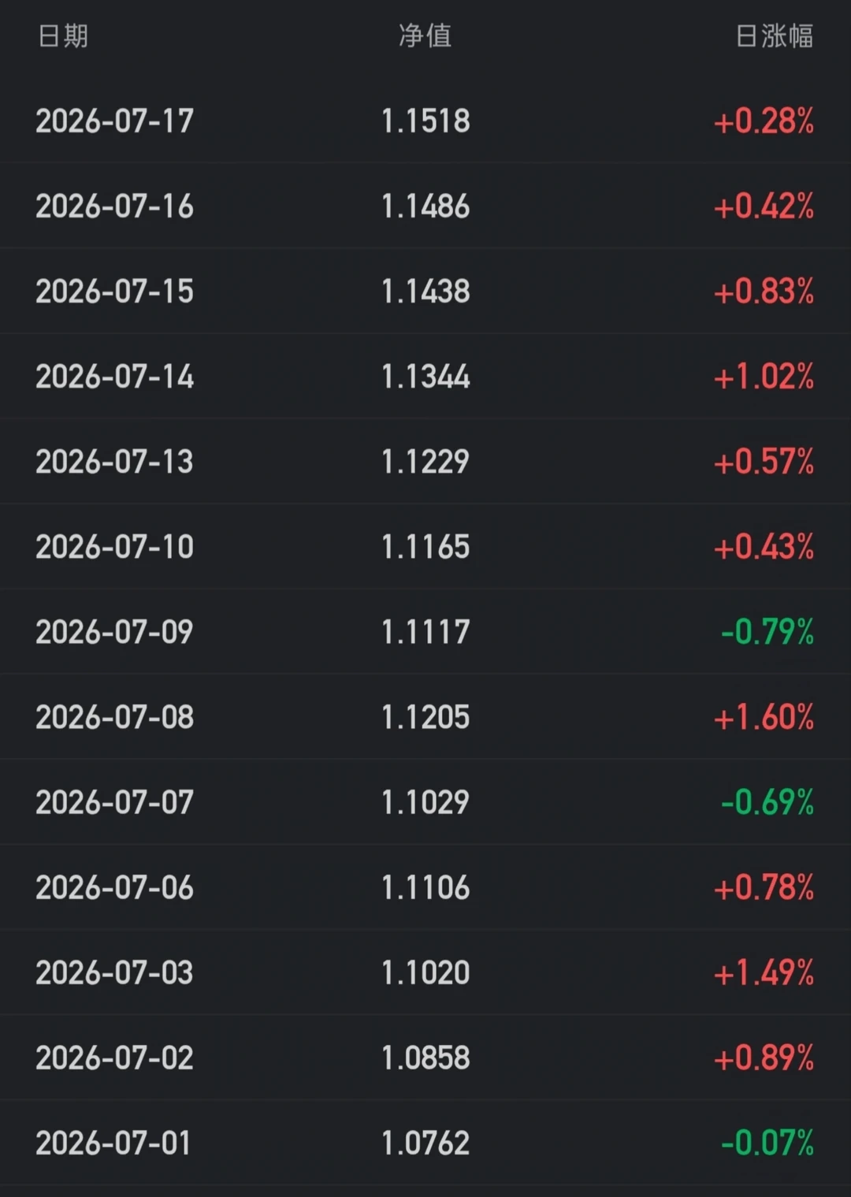Select the date 2026-07-10

coord(114,547)
